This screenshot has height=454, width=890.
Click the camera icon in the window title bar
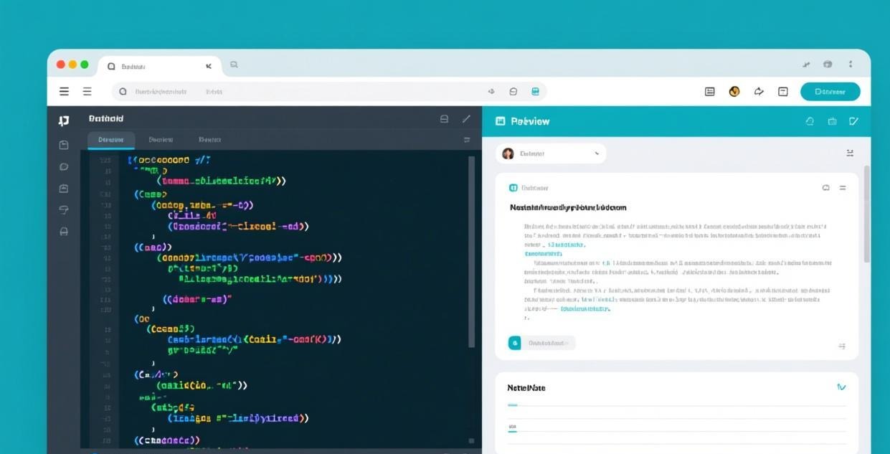828,65
